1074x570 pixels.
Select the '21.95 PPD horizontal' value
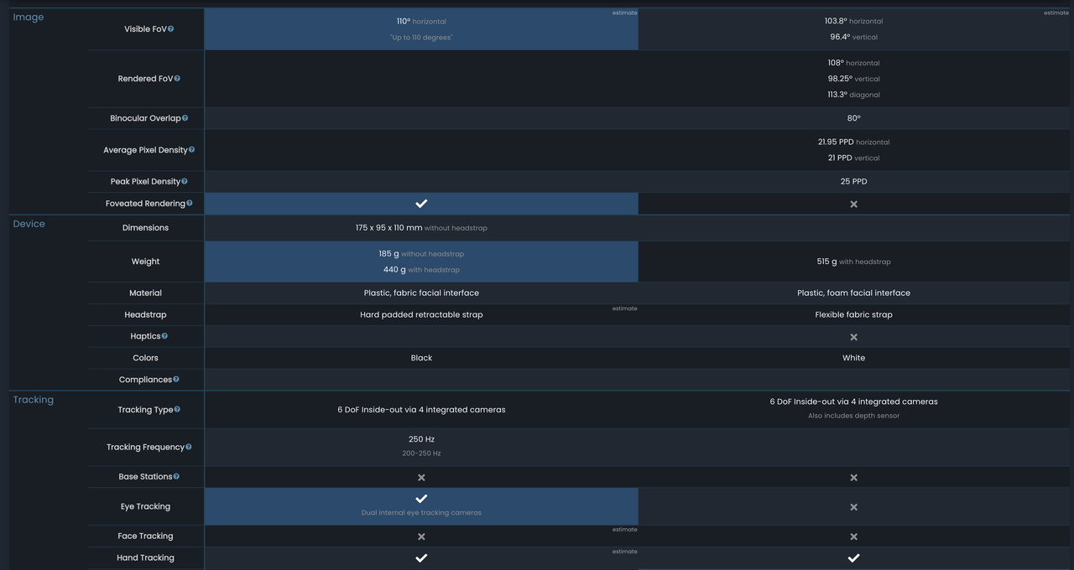(853, 142)
